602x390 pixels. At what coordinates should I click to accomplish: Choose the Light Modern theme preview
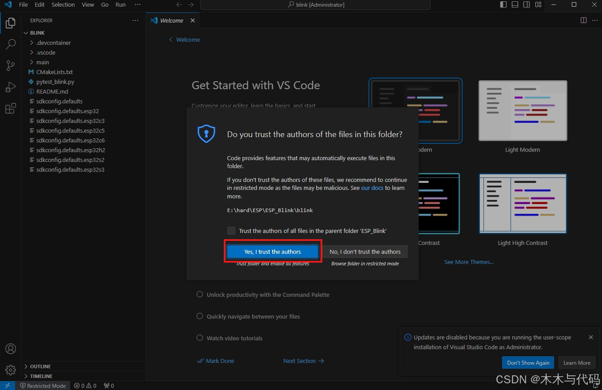pos(523,111)
